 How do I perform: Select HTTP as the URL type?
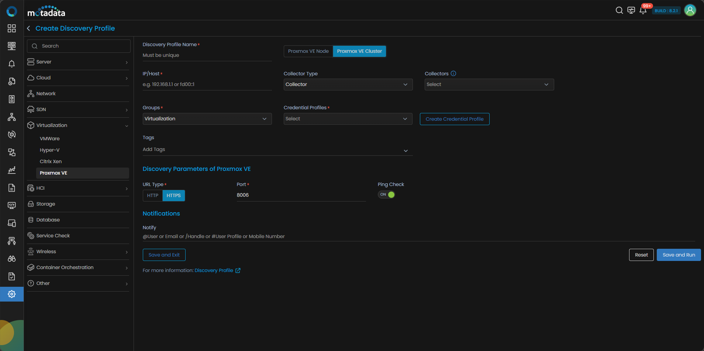pyautogui.click(x=152, y=196)
